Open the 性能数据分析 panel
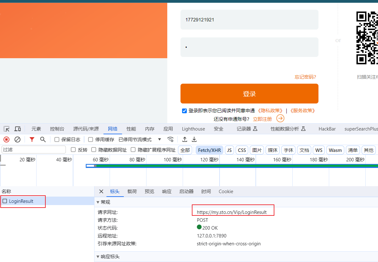378x262 pixels. pyautogui.click(x=288, y=129)
